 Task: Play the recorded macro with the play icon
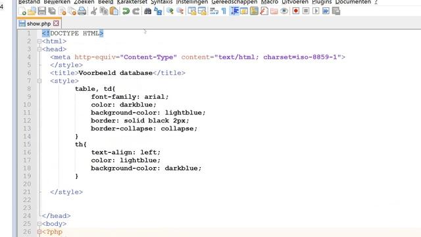(316, 11)
